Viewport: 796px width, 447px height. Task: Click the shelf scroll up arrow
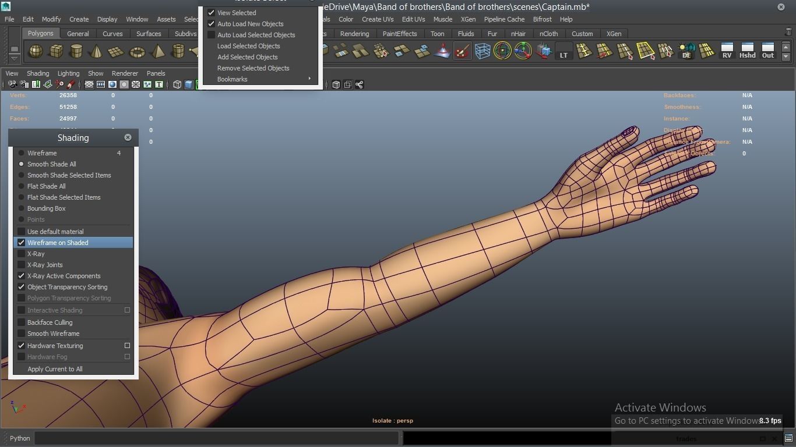786,47
